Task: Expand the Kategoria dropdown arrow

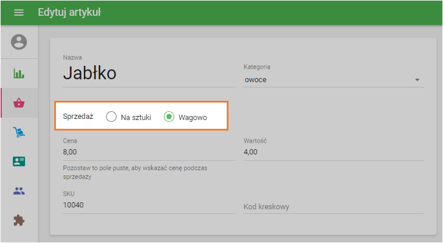Action: (x=417, y=80)
